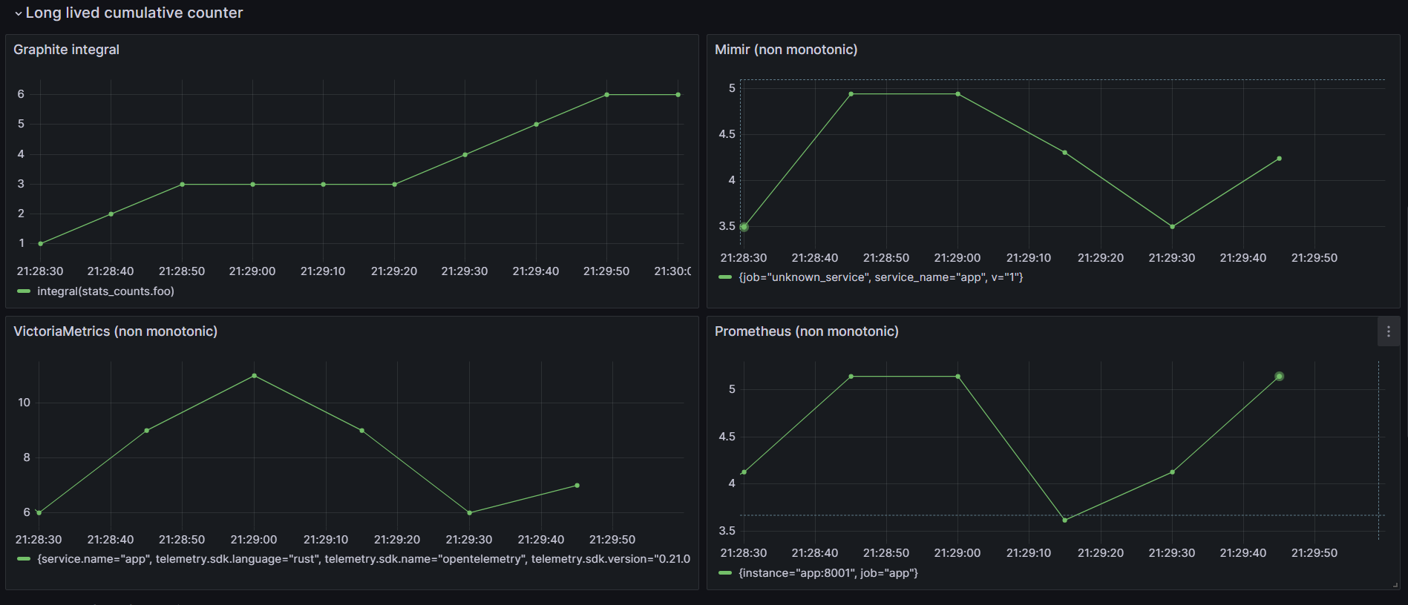The image size is (1408, 605).
Task: Toggle the Mimir job="unknown_service" legend series
Action: pyautogui.click(x=881, y=277)
